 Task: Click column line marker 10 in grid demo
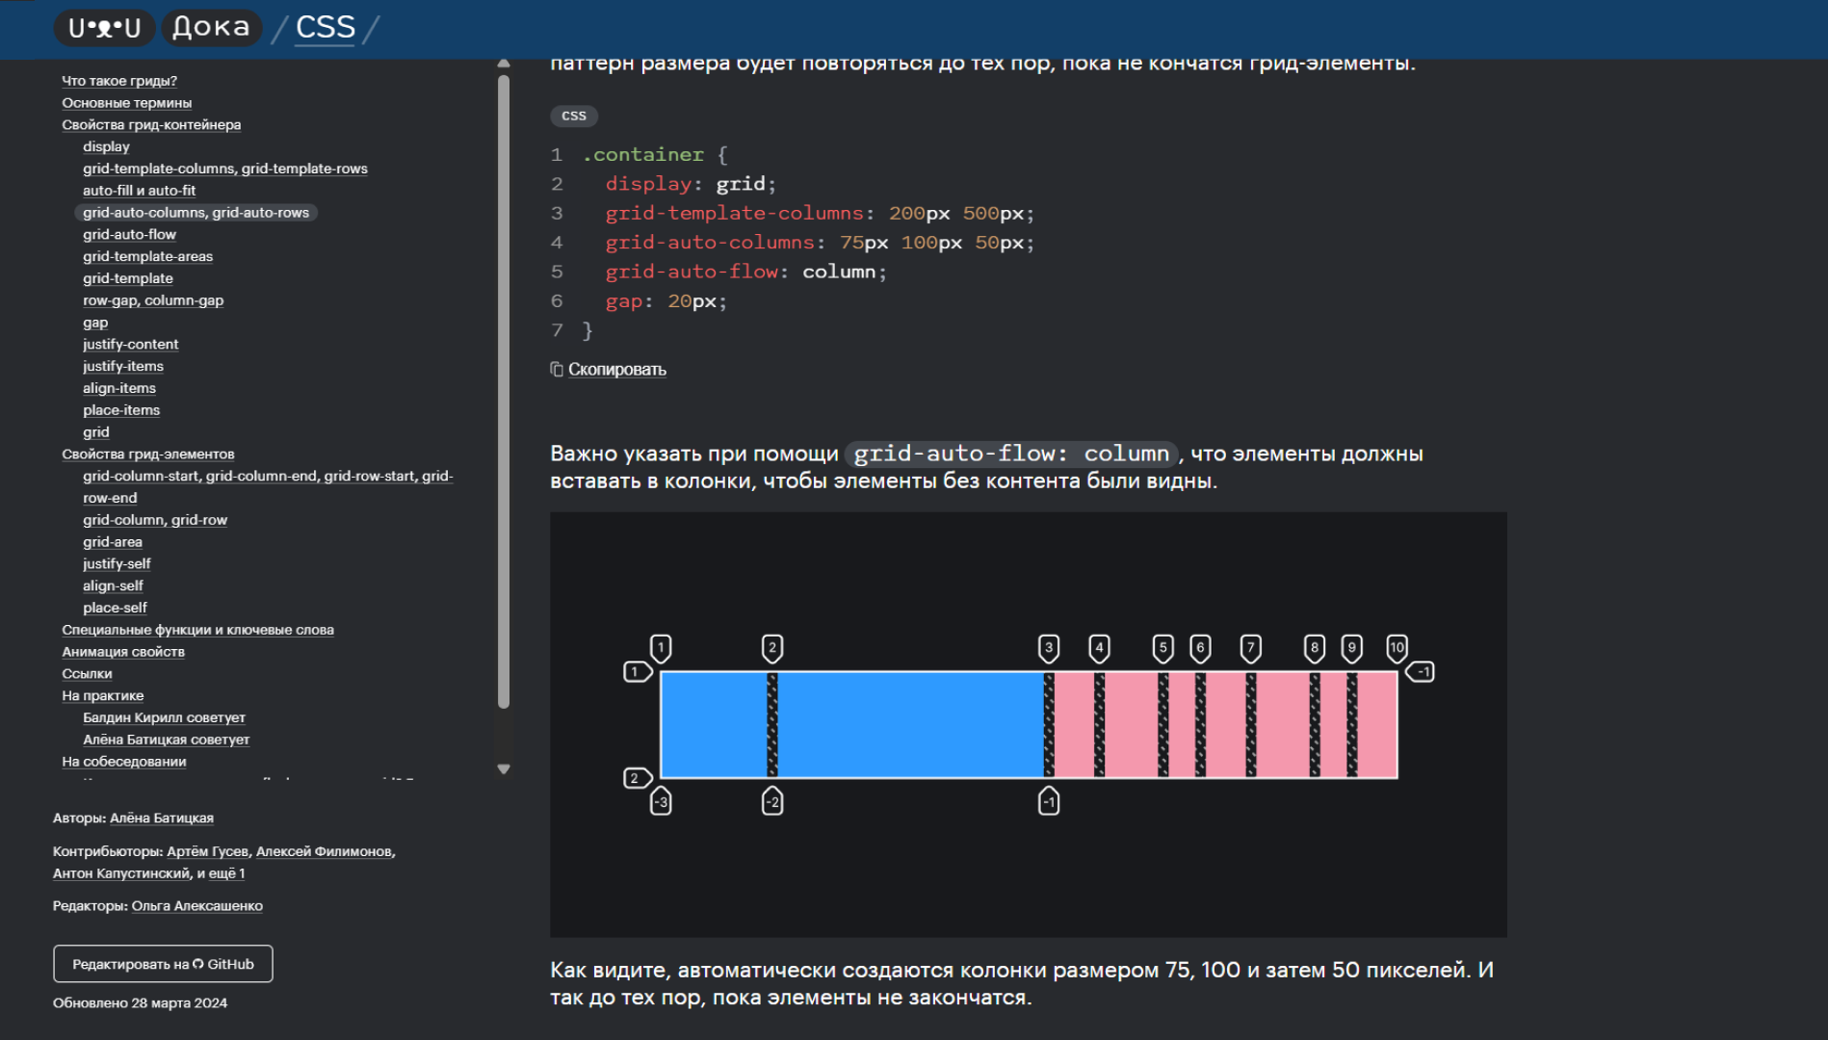pos(1397,648)
